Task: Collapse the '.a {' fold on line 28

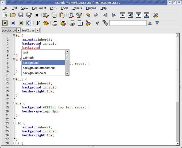Action: click(x=14, y=143)
